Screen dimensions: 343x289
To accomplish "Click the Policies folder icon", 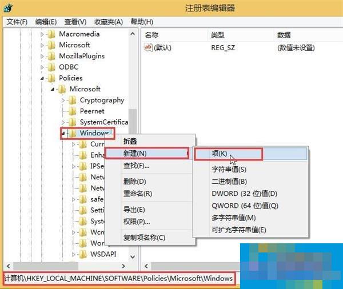I will (51, 78).
